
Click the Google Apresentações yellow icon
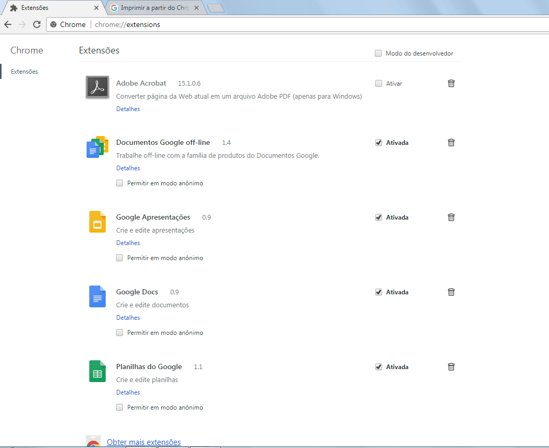coord(97,222)
